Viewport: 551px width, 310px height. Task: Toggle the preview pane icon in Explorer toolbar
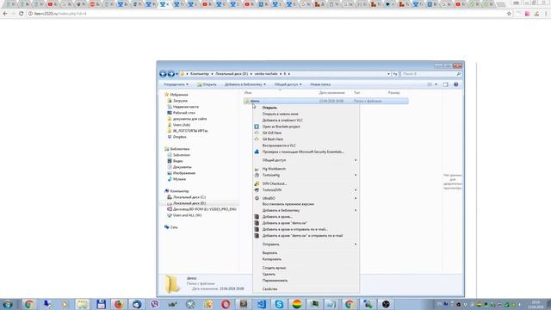point(445,84)
